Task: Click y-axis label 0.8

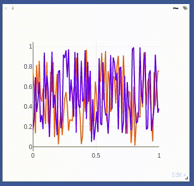Action: pos(28,67)
